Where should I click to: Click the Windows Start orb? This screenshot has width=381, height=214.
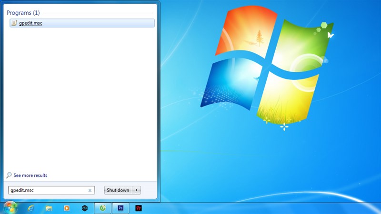click(10, 208)
